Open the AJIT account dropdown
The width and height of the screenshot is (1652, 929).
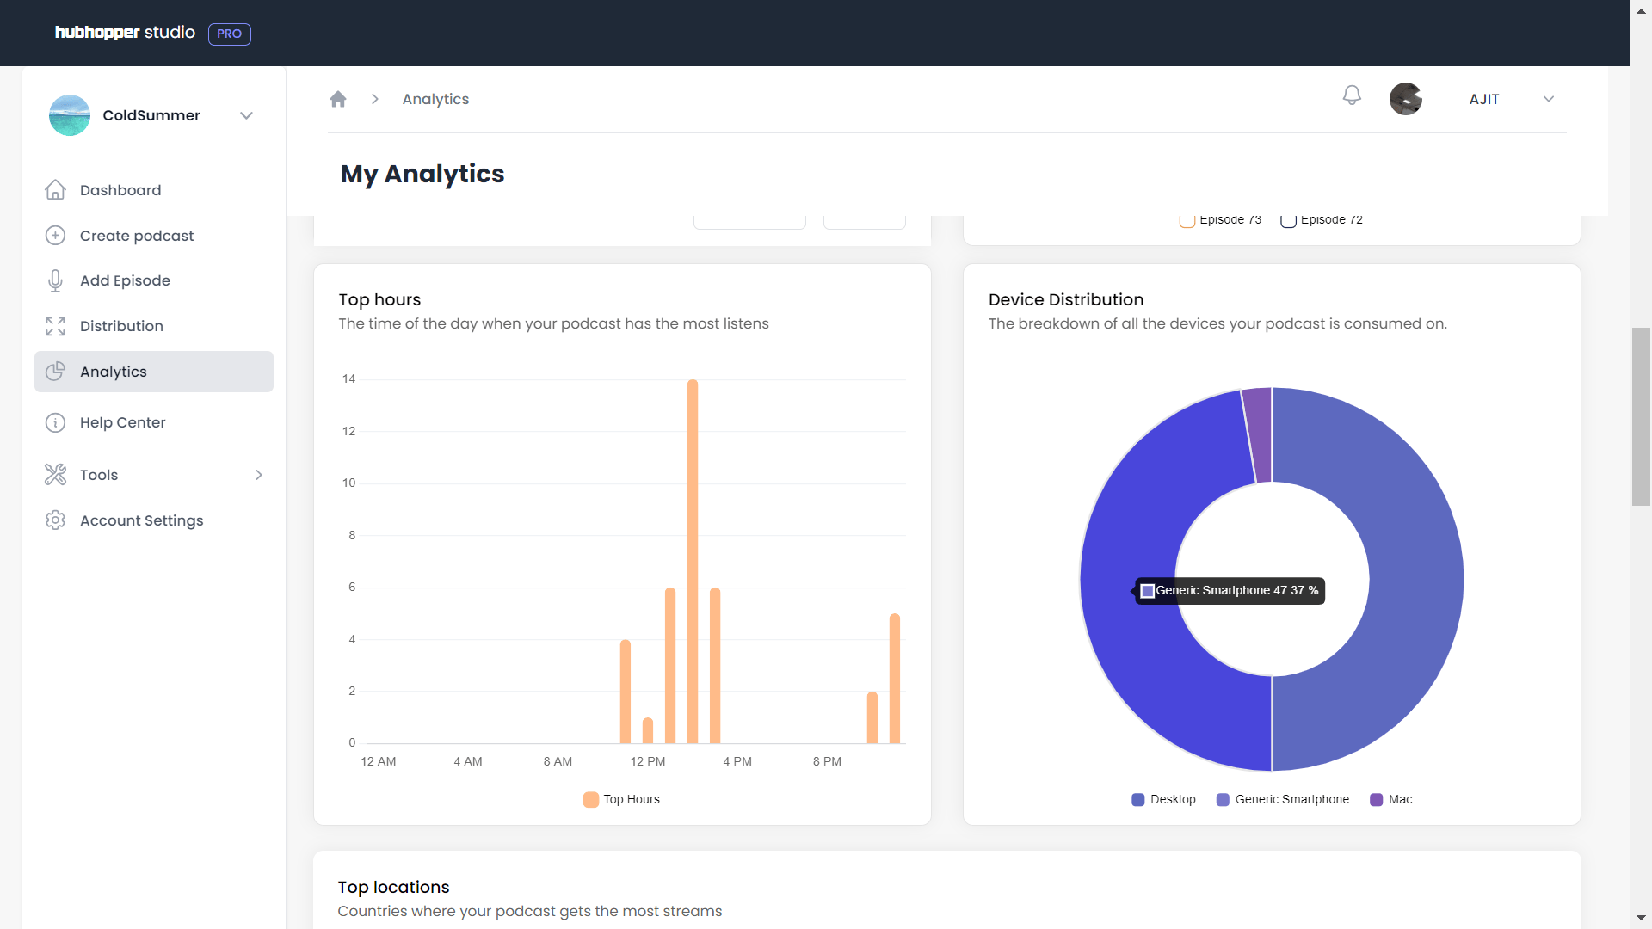tap(1548, 99)
